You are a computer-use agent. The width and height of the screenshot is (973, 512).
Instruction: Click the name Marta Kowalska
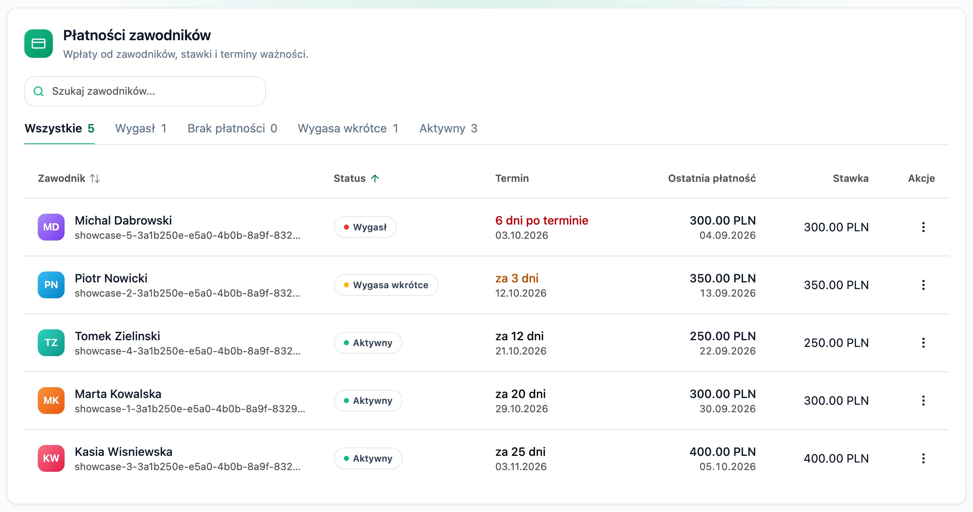[x=118, y=394]
